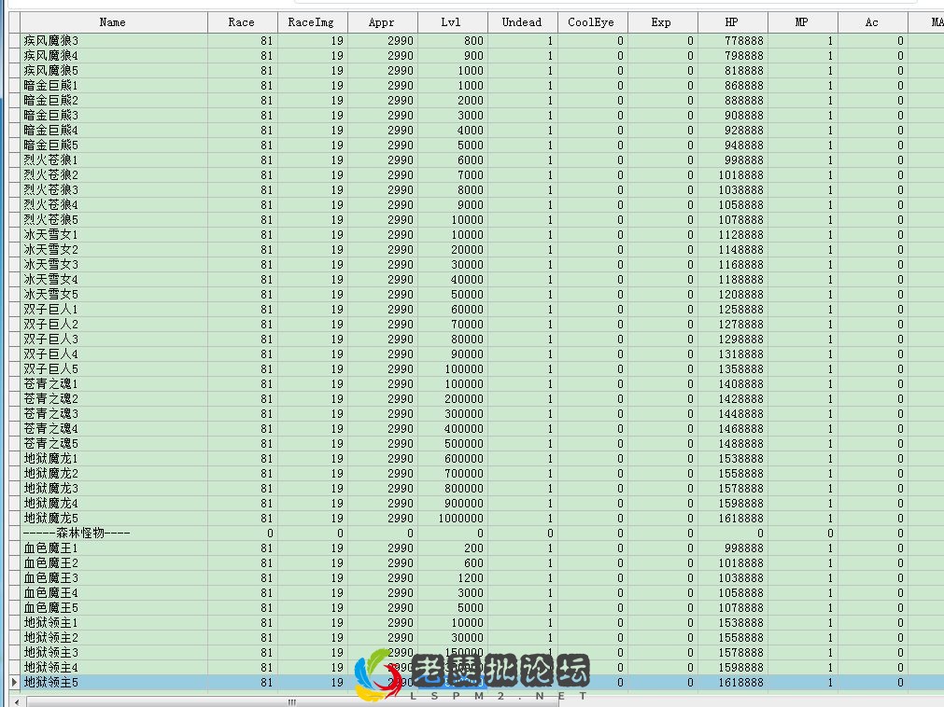944x707 pixels.
Task: Click the CoolEye column header
Action: (591, 22)
